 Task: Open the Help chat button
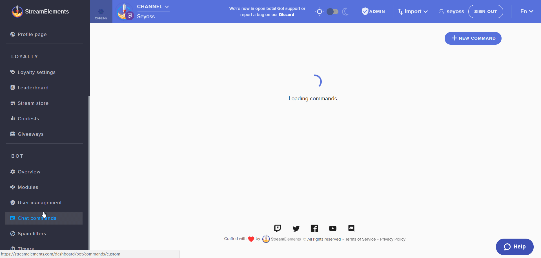(515, 247)
